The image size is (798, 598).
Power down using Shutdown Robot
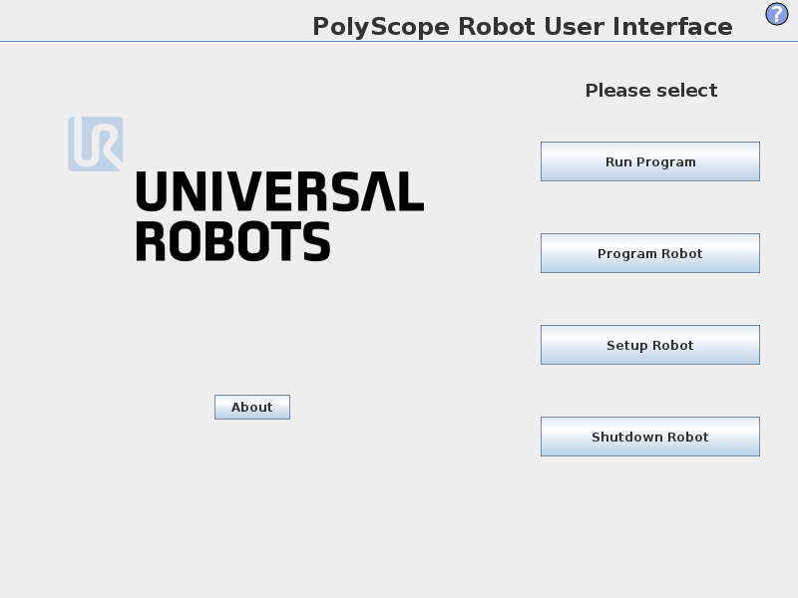tap(649, 437)
